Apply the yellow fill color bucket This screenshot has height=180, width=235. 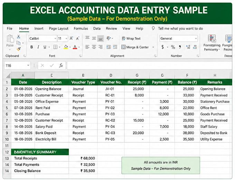point(66,47)
